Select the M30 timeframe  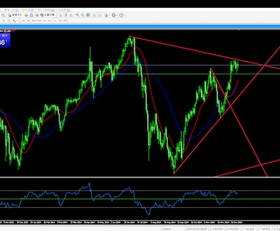tap(39, 21)
